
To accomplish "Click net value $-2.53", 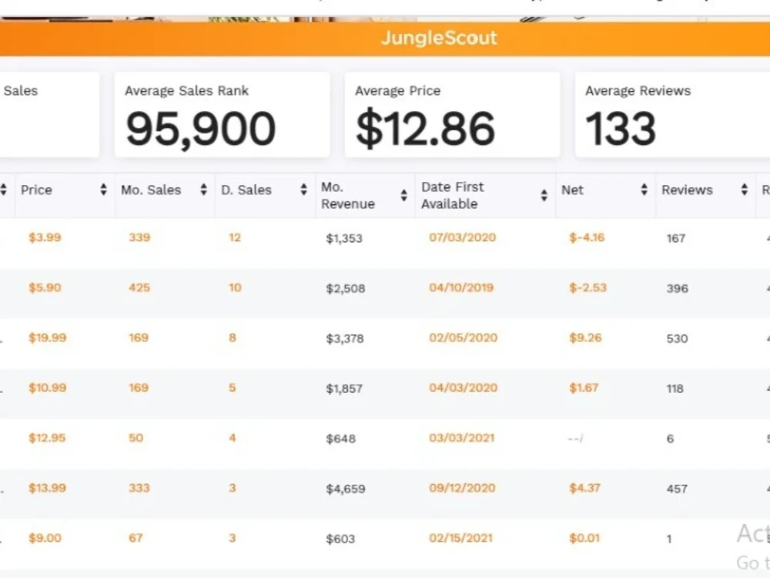I will click(x=588, y=287).
